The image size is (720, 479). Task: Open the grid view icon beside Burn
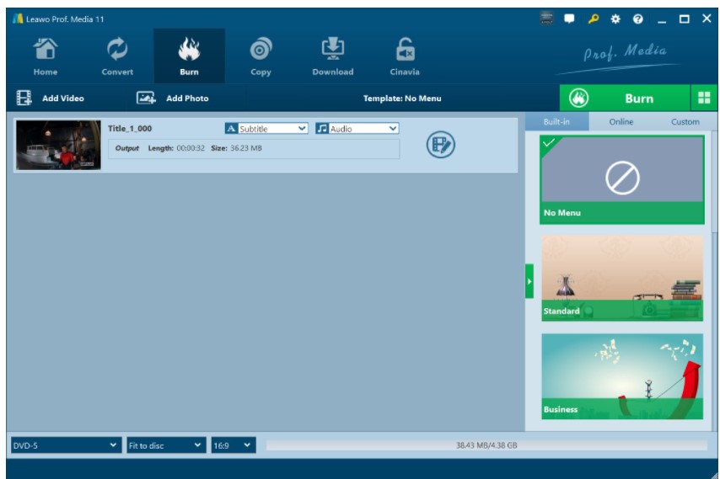704,98
